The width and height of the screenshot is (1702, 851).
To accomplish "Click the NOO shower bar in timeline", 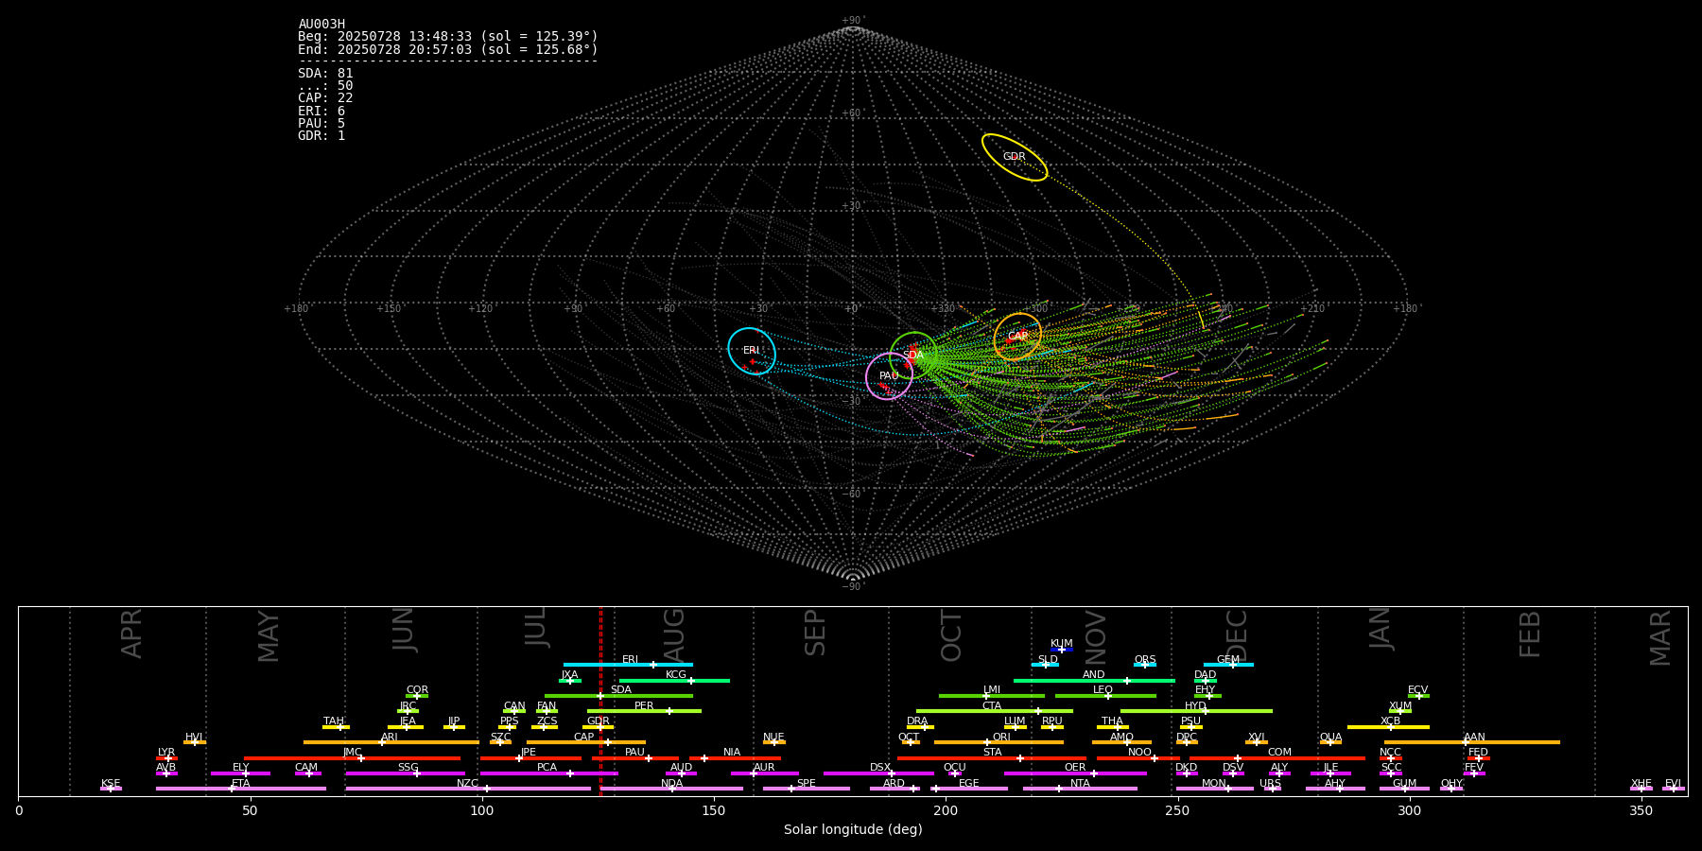I will (x=1138, y=757).
